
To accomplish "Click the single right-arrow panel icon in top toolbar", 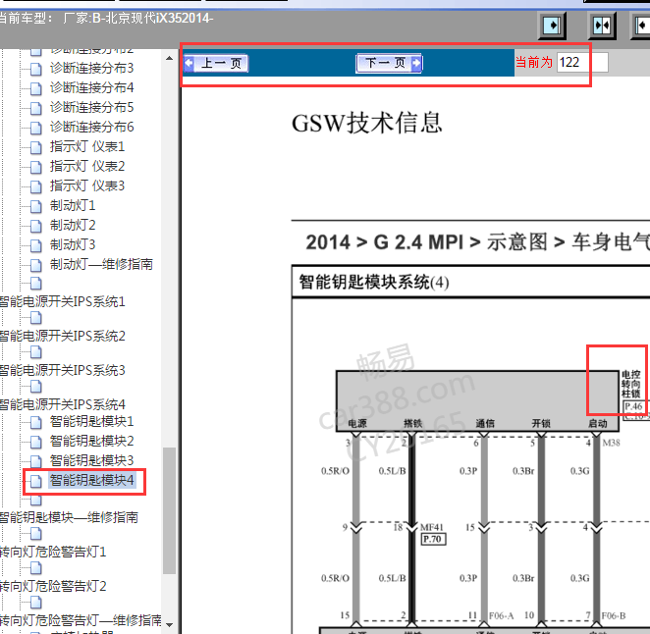I will pyautogui.click(x=552, y=26).
